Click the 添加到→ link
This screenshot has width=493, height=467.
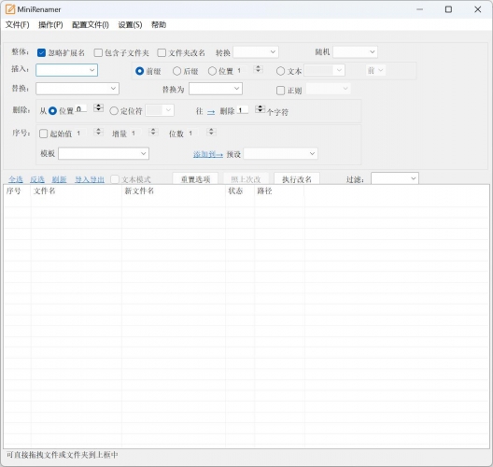208,154
